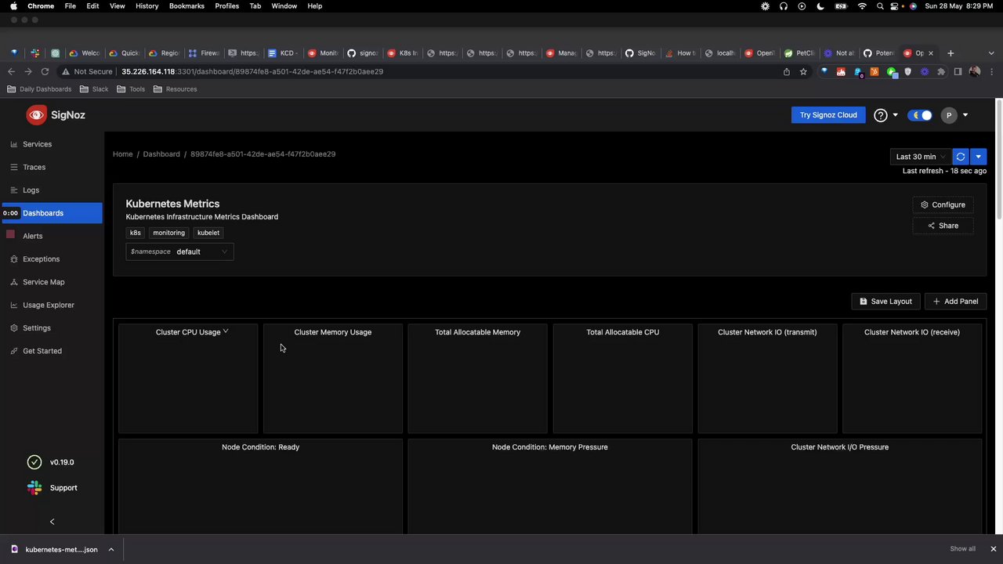Click the macOS Spotlight search icon
This screenshot has width=1003, height=564.
pos(880,6)
